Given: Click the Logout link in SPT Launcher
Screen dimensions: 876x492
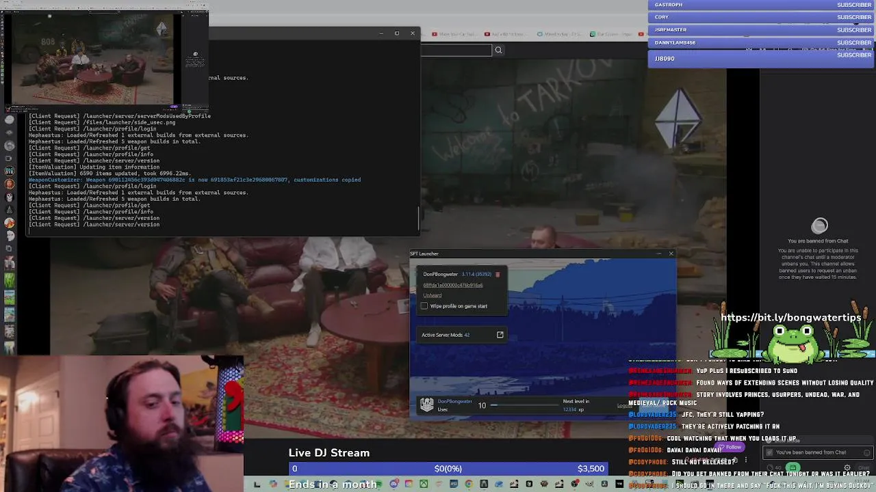Looking at the screenshot, I should coord(624,406).
